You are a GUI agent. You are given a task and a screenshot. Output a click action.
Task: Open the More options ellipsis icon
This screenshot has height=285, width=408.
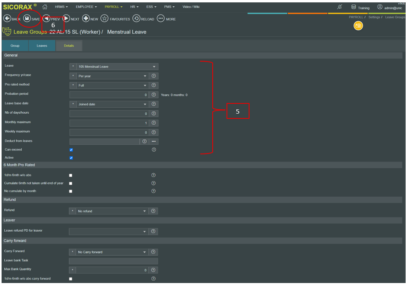161,19
